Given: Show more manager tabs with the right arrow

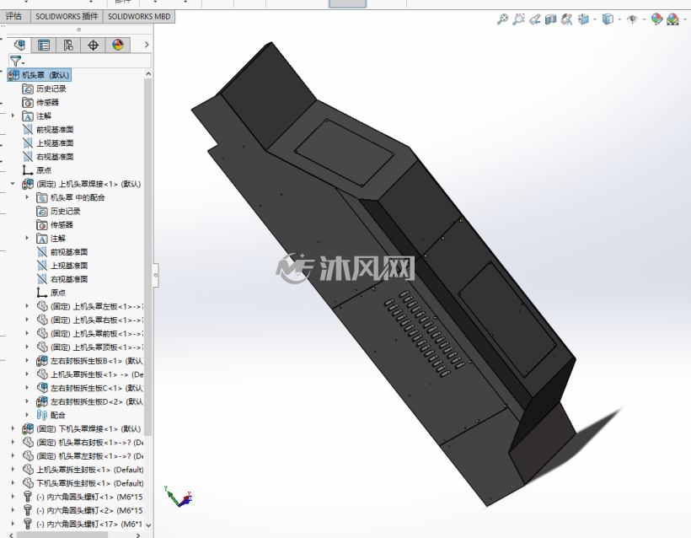Looking at the screenshot, I should pyautogui.click(x=147, y=45).
